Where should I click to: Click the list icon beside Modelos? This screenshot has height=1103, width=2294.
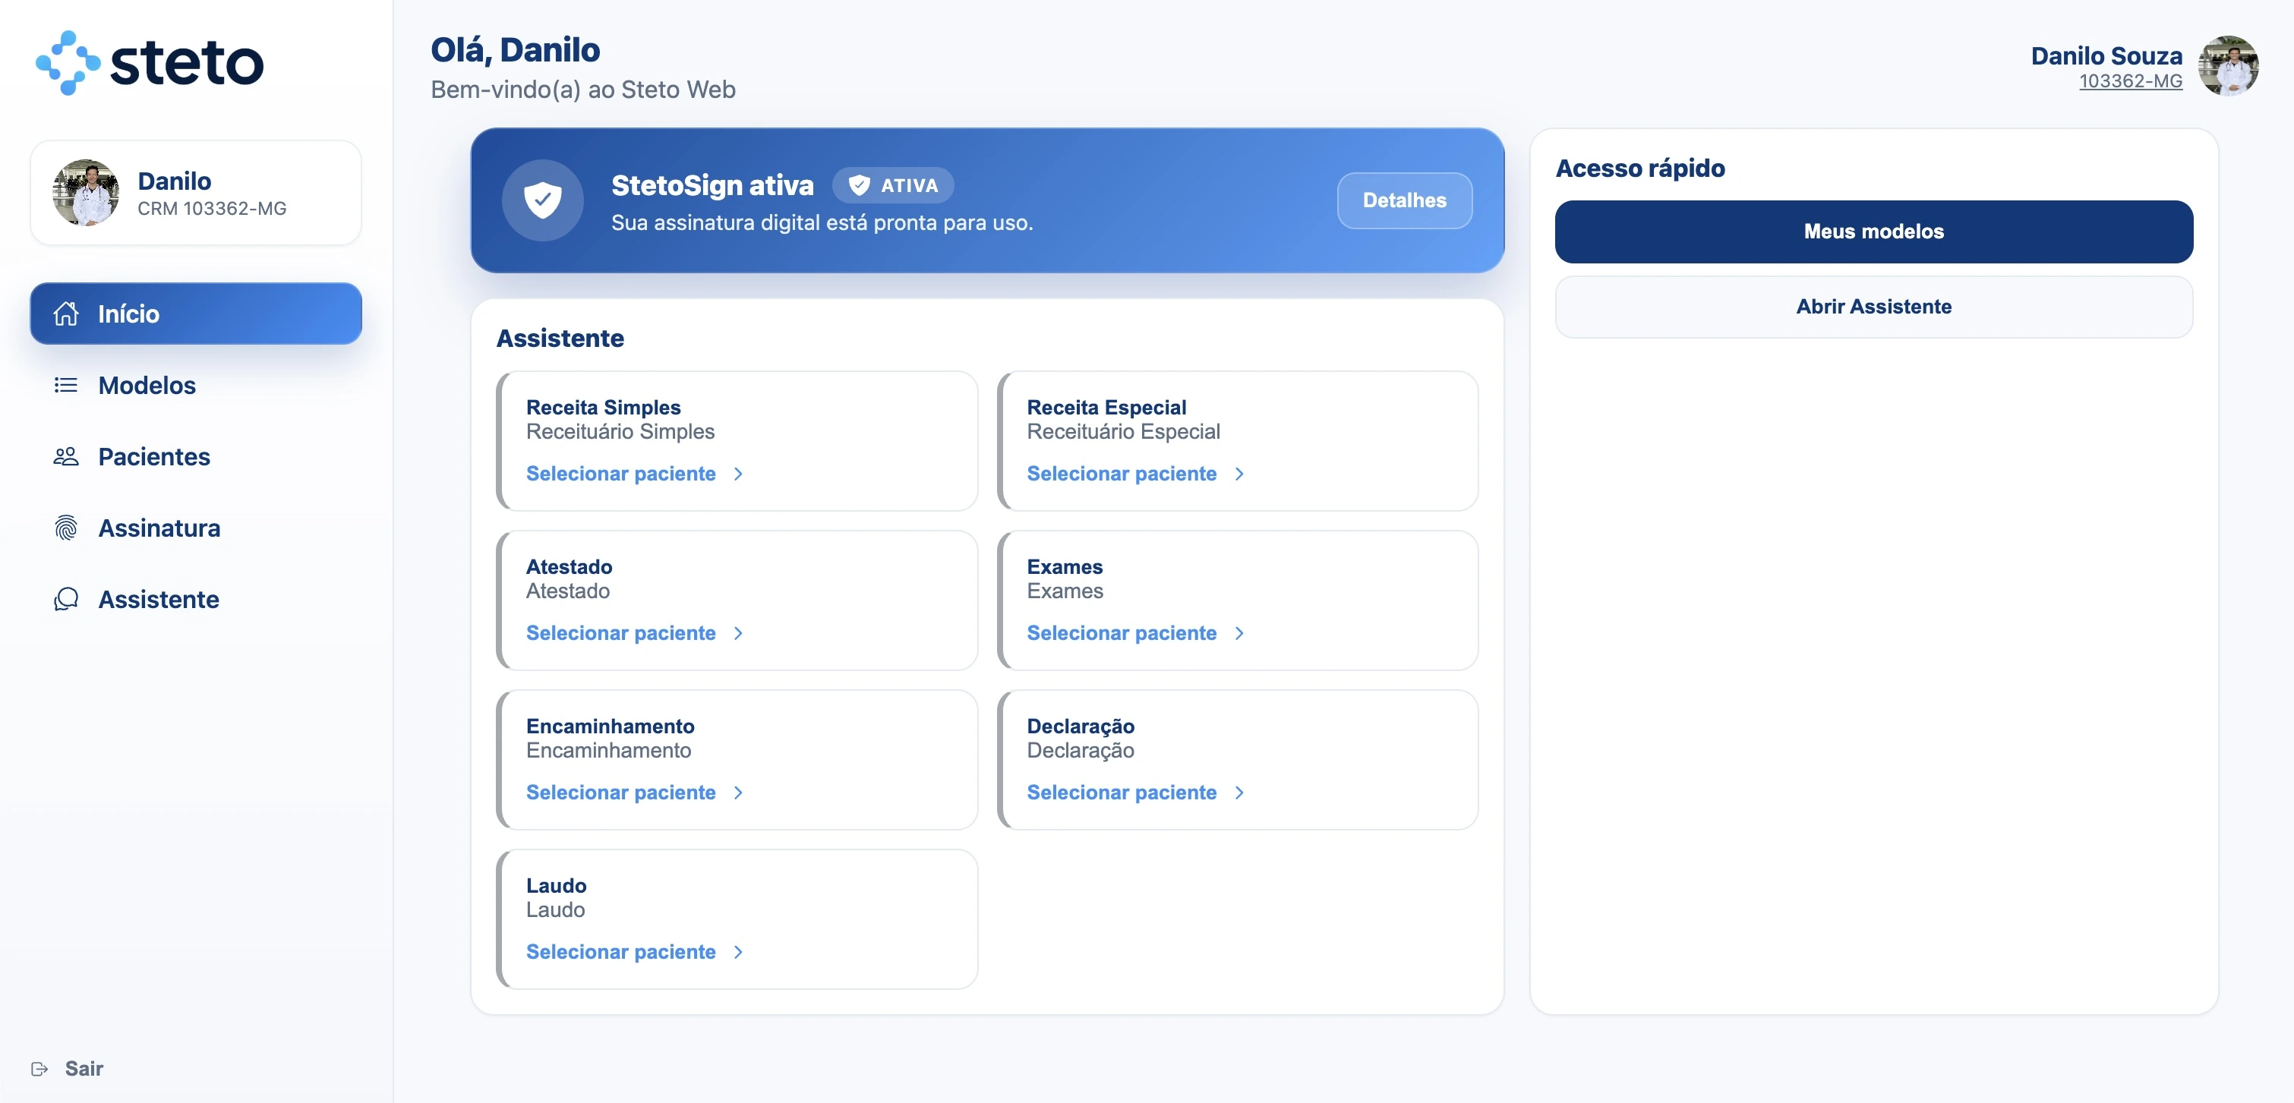[x=66, y=385]
